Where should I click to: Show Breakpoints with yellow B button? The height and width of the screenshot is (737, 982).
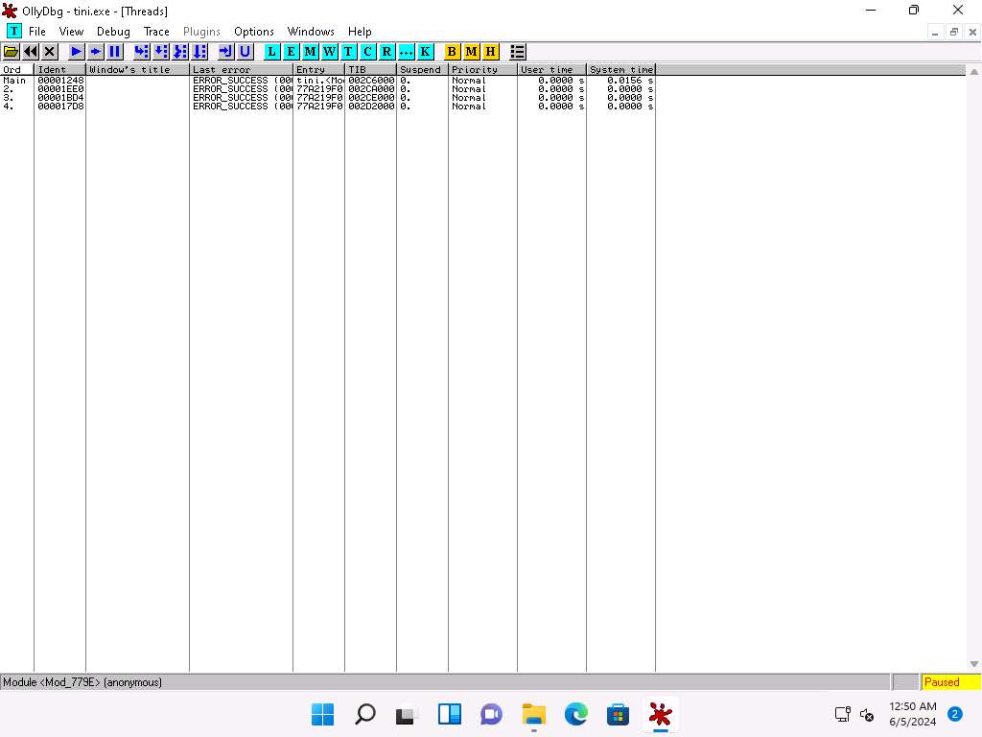coord(453,51)
